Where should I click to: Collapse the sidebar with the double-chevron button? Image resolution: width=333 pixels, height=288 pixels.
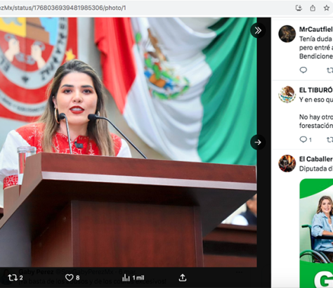258,30
